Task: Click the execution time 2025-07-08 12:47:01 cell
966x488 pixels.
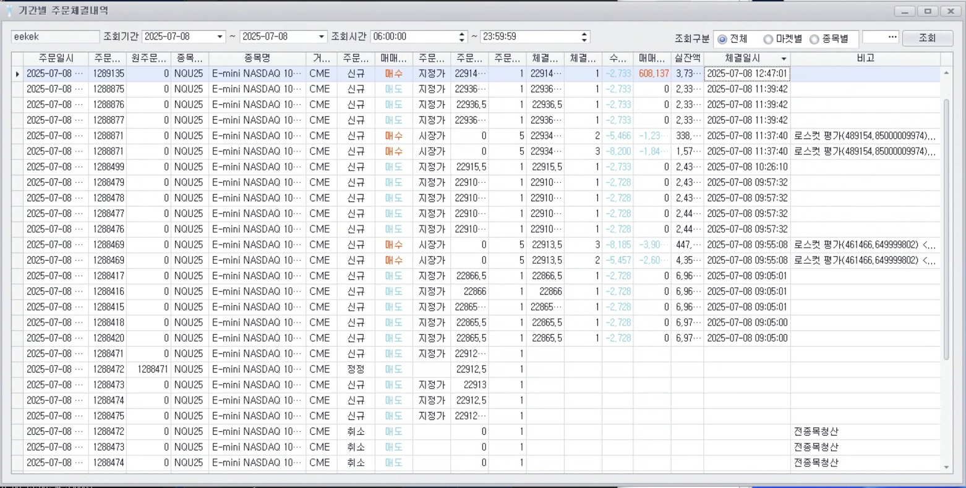Action: pyautogui.click(x=747, y=74)
